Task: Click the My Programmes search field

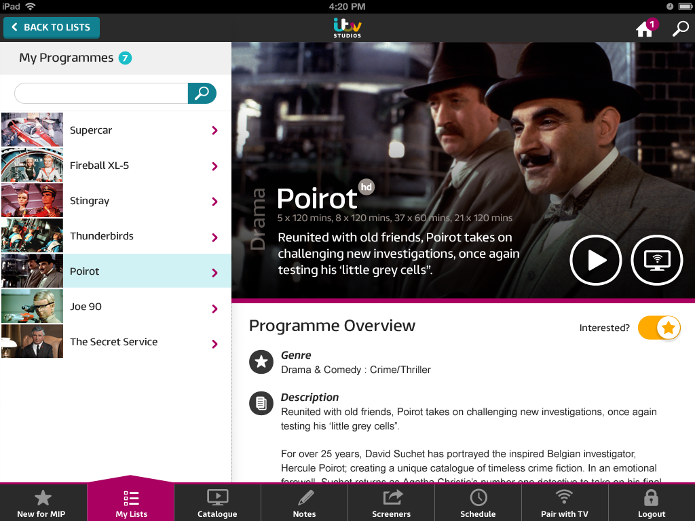Action: click(101, 93)
